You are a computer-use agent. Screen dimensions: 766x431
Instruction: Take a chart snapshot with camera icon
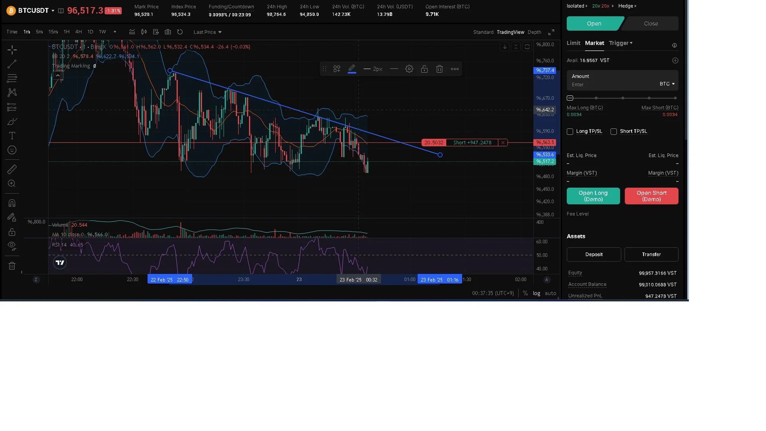coord(168,32)
